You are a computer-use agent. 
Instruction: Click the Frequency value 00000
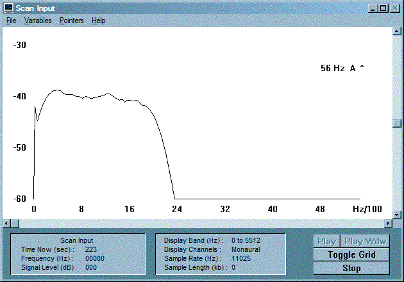95,258
